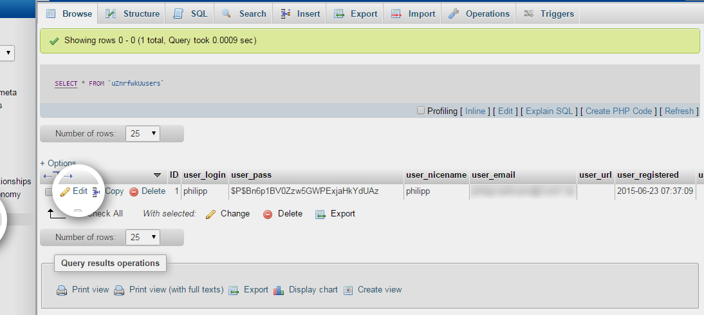Click the left arrow in the table header
The height and width of the screenshot is (315, 704).
(47, 176)
